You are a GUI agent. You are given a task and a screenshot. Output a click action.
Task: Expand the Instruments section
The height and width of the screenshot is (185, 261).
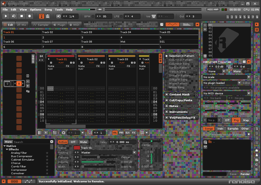pos(166,112)
